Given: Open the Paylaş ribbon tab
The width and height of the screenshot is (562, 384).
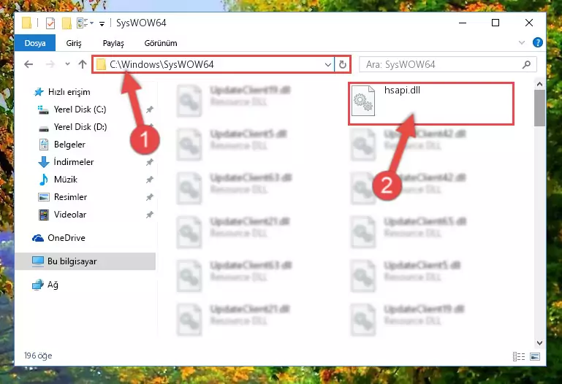Looking at the screenshot, I should 113,43.
